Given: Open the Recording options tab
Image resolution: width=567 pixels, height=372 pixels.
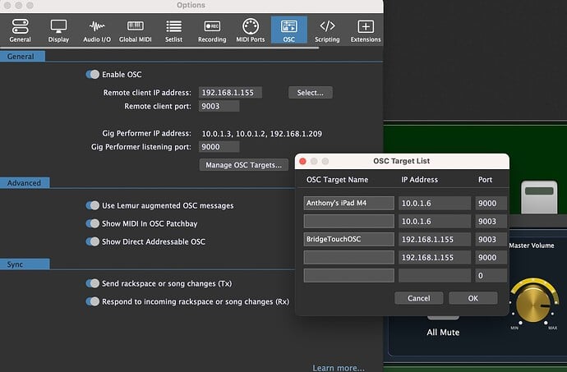Looking at the screenshot, I should coord(211,30).
